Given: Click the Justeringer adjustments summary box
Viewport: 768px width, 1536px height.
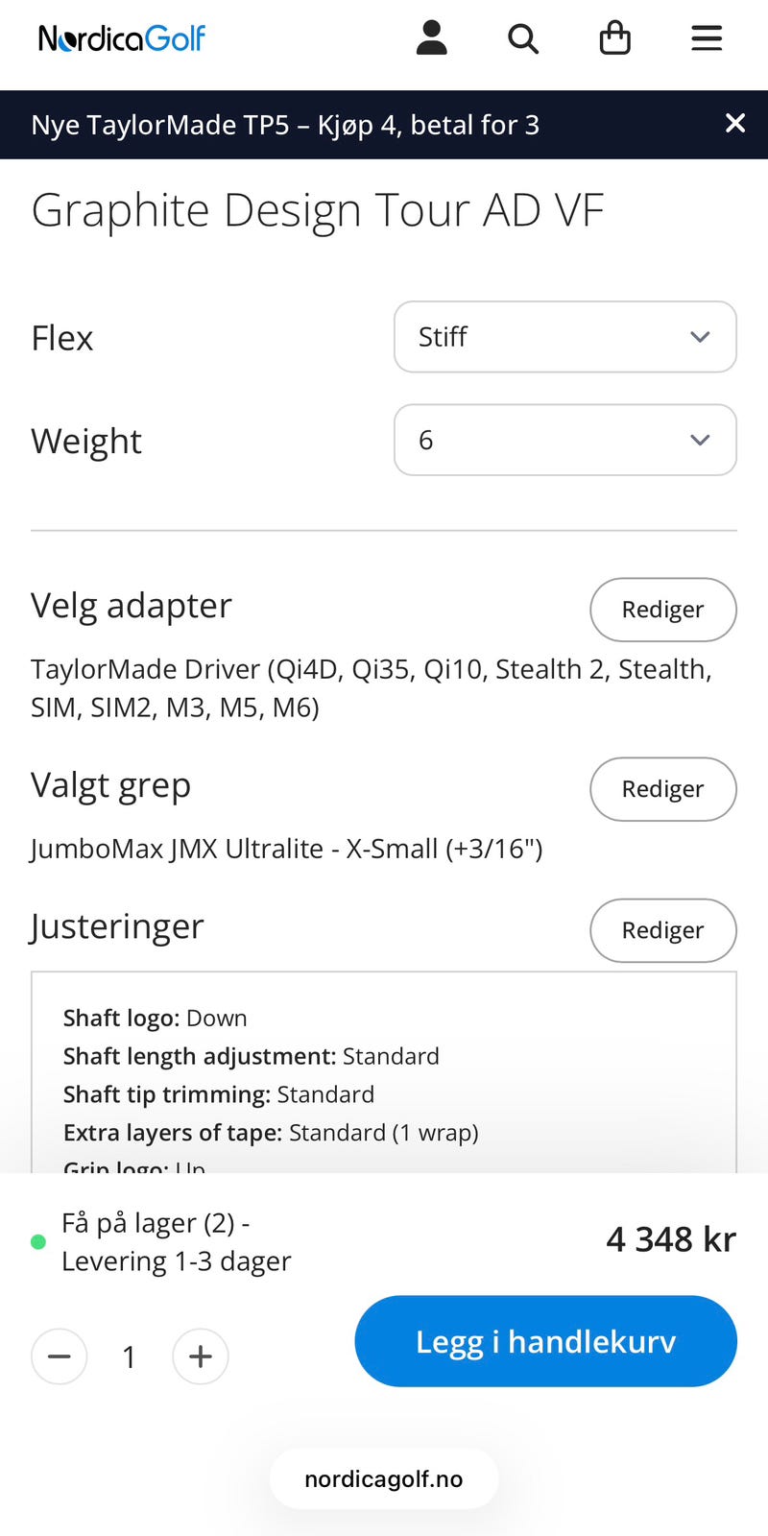Looking at the screenshot, I should (x=384, y=1072).
